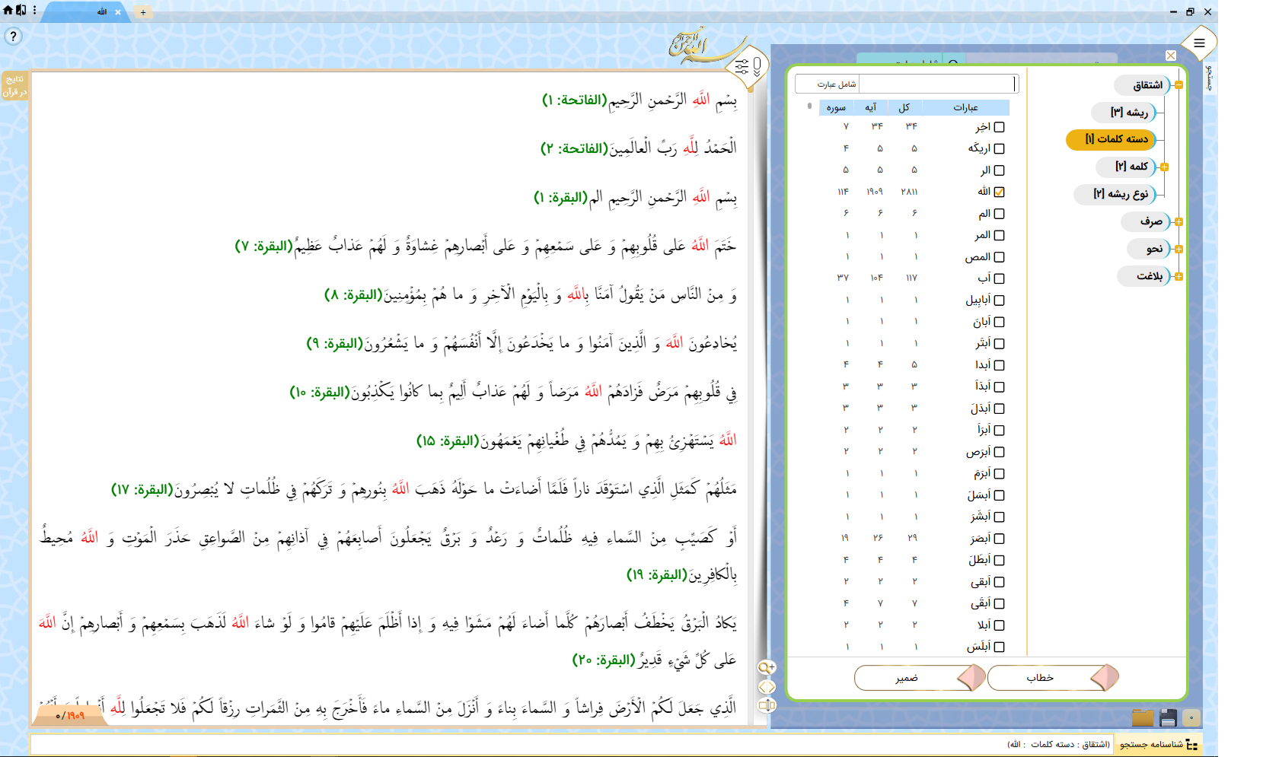The image size is (1279, 757).
Task: Open the display settings slider icon
Action: [x=742, y=67]
